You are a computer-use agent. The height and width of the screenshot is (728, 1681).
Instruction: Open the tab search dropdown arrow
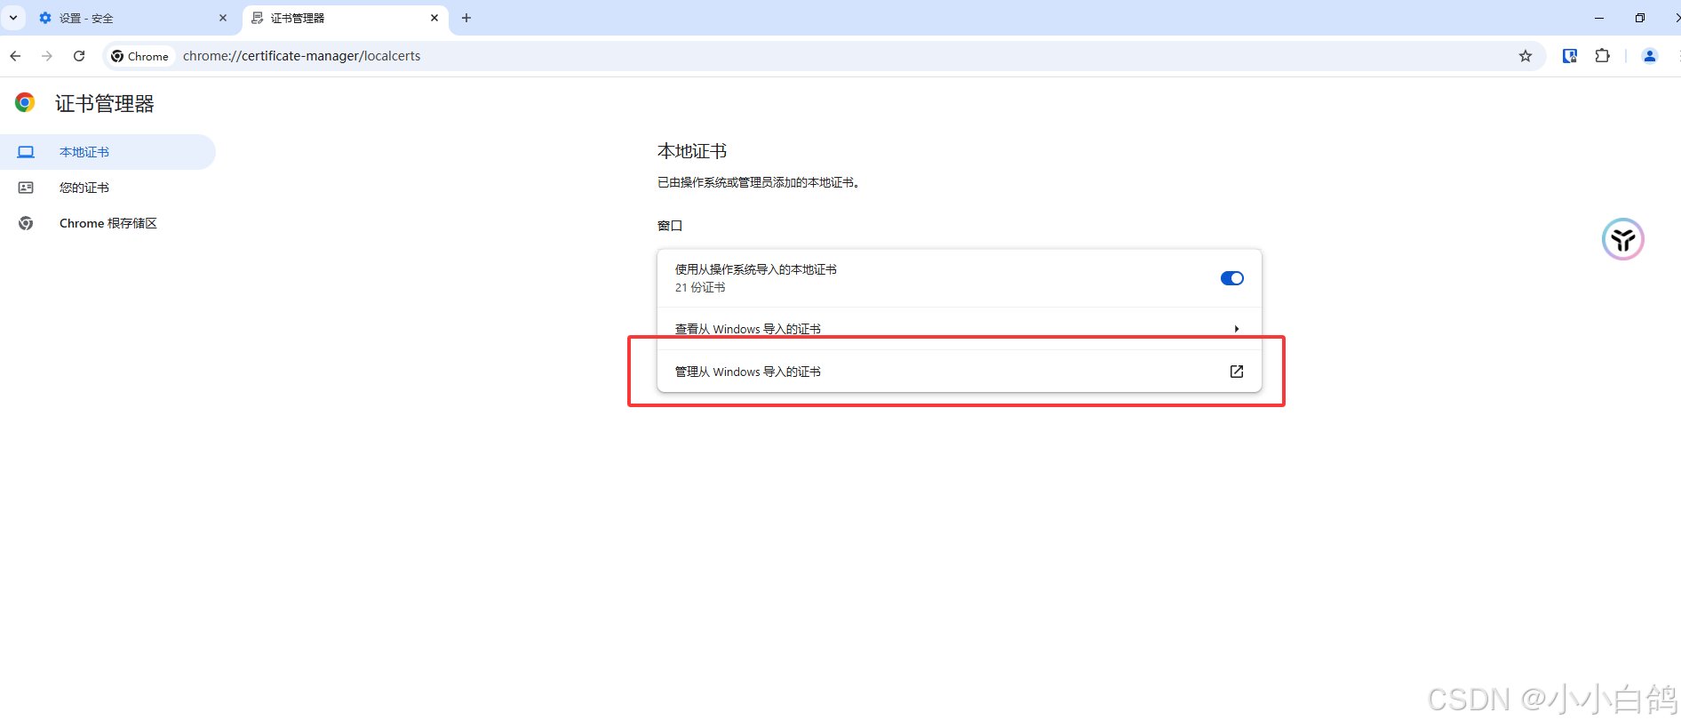[x=13, y=18]
